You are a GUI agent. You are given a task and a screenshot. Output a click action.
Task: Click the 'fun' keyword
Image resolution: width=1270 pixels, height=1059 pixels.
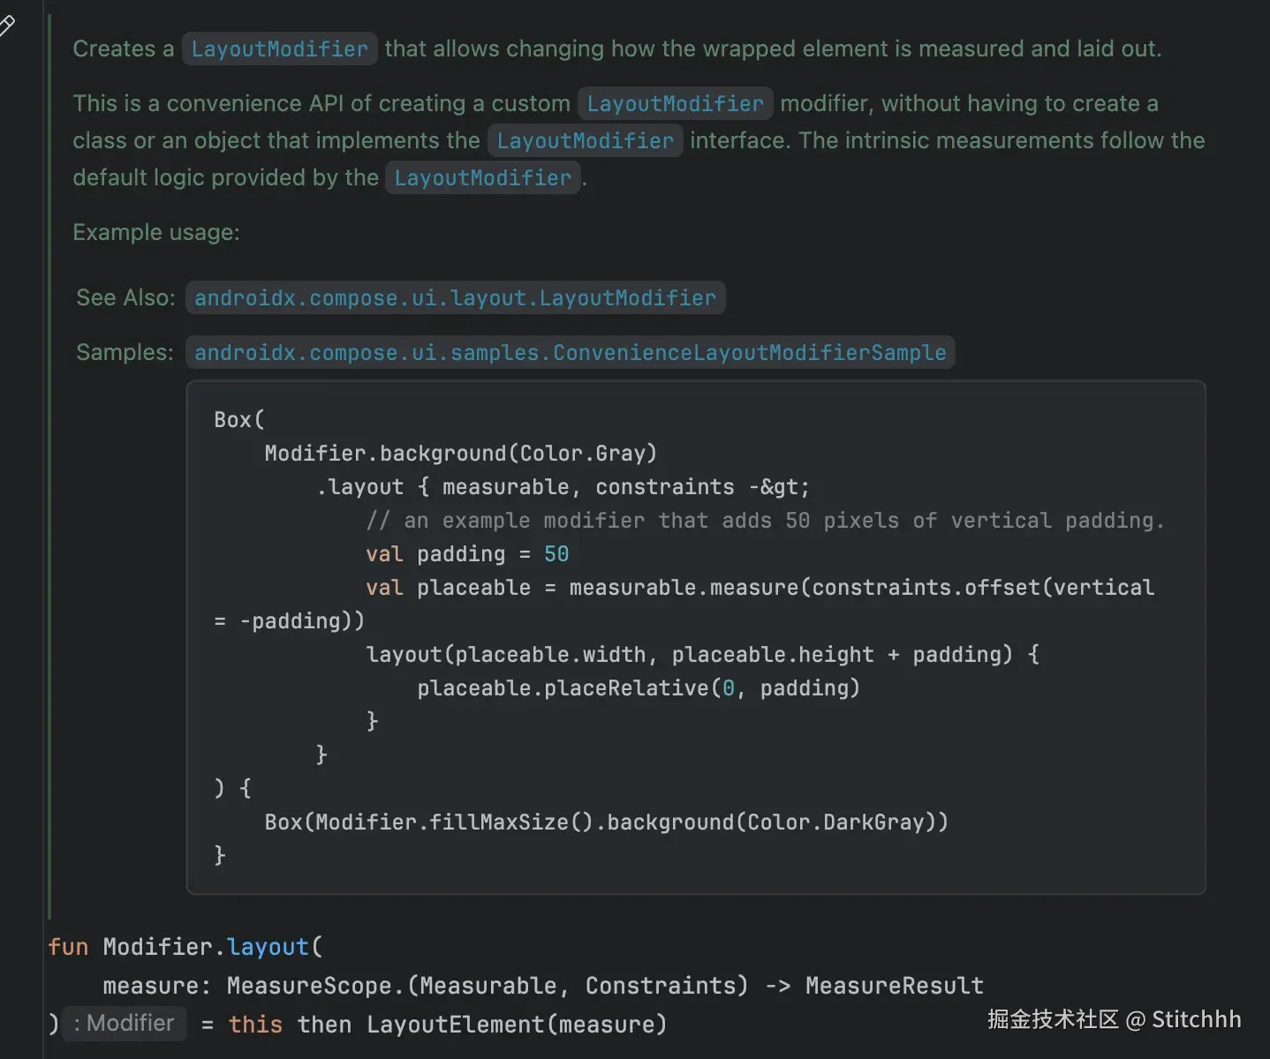[x=68, y=947]
